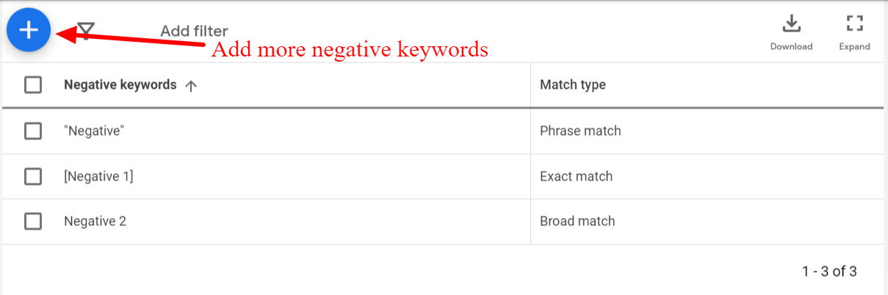Viewport: 888px width, 295px height.
Task: Tick the Negative 2 row checkbox
Action: [x=33, y=221]
